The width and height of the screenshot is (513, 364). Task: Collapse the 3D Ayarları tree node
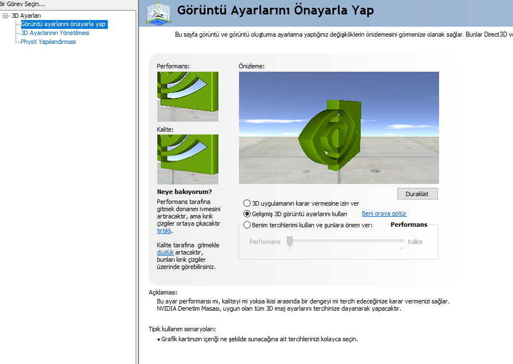[5, 16]
